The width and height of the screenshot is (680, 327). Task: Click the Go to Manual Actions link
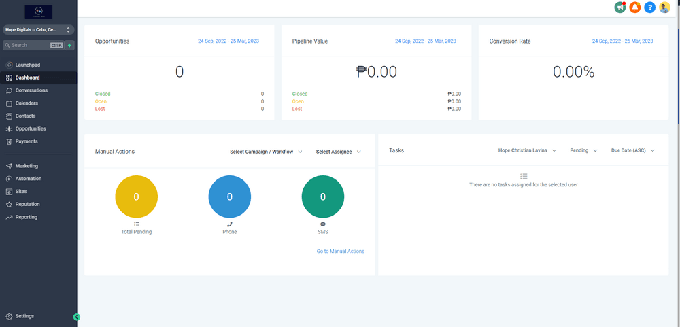tap(341, 252)
